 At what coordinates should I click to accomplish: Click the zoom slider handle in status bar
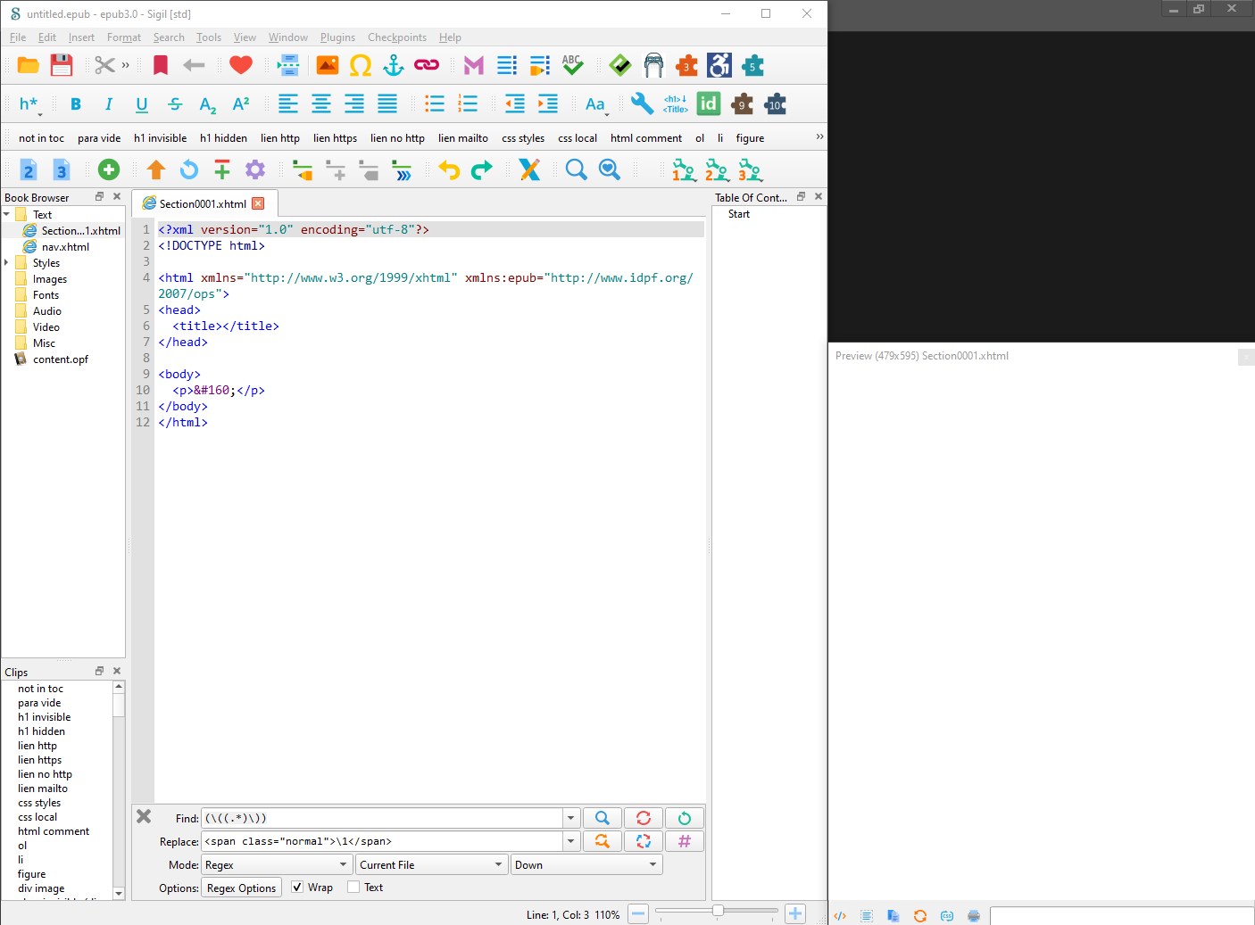[718, 911]
